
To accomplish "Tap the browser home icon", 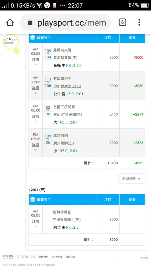I will [x=10, y=23].
